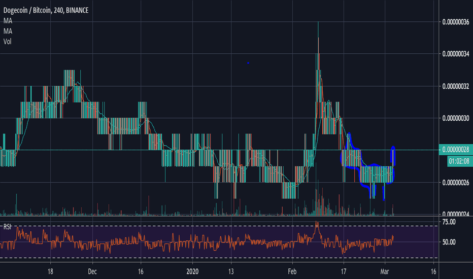Image resolution: width=473 pixels, height=279 pixels.
Task: Click the Dec label on time axis
Action: tap(92, 271)
